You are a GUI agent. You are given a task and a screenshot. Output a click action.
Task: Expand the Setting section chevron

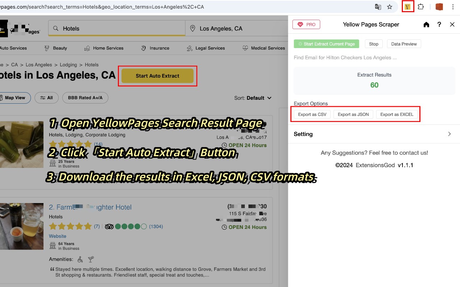449,134
